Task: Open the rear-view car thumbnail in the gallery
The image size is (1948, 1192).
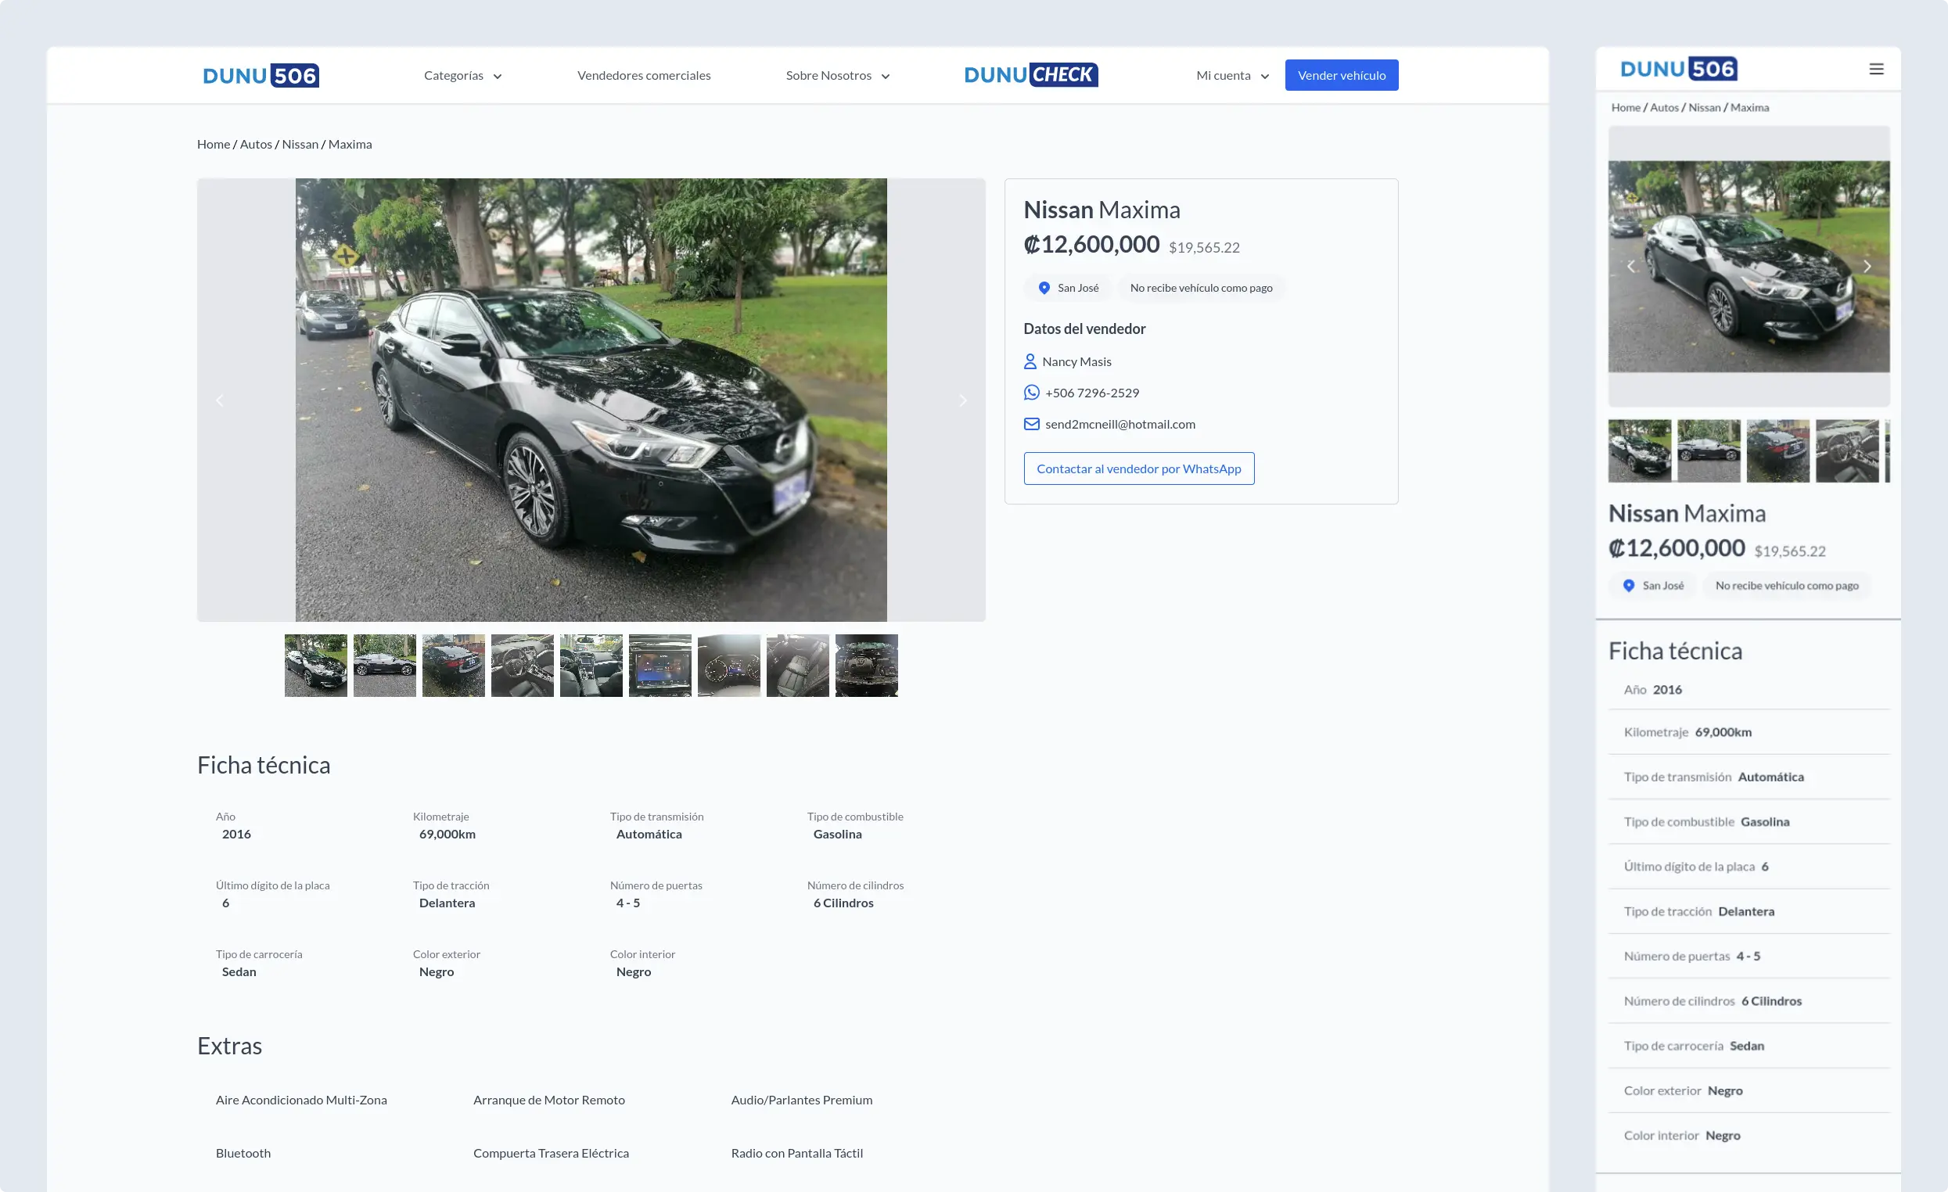Action: 453,666
